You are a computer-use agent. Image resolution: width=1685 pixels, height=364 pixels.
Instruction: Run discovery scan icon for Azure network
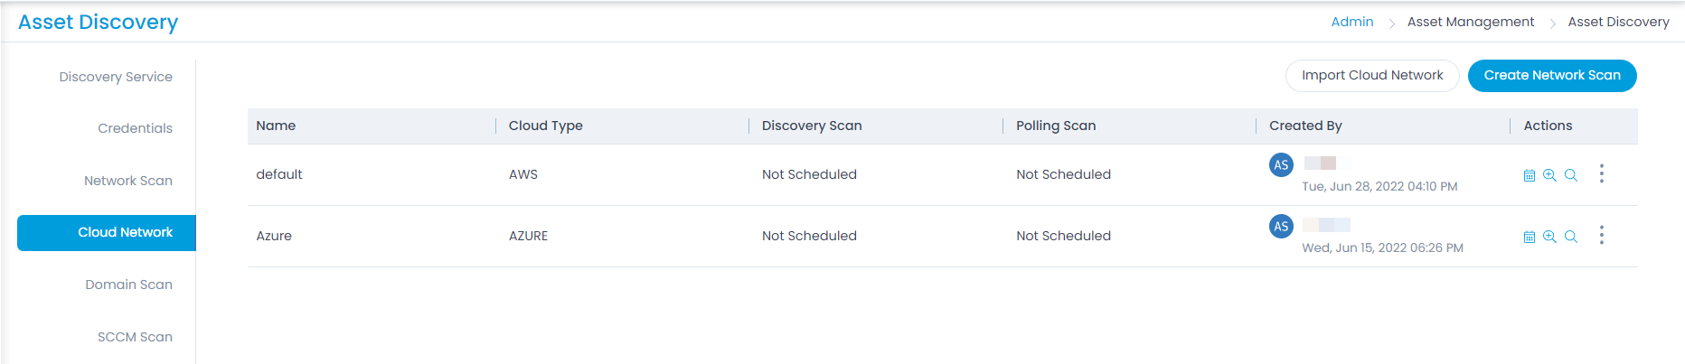pos(1549,237)
